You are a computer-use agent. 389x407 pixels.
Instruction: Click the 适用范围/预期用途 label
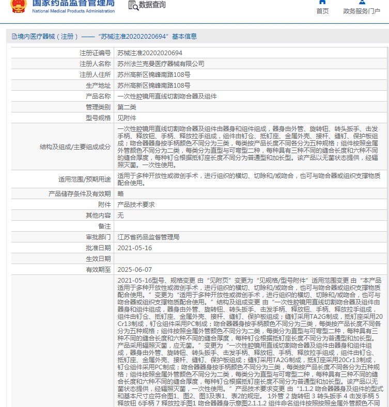(x=85, y=180)
